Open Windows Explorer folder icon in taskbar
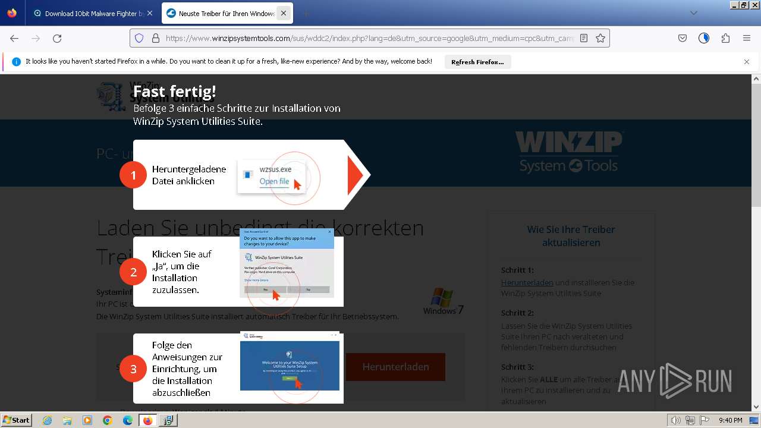This screenshot has height=428, width=761. pos(67,420)
